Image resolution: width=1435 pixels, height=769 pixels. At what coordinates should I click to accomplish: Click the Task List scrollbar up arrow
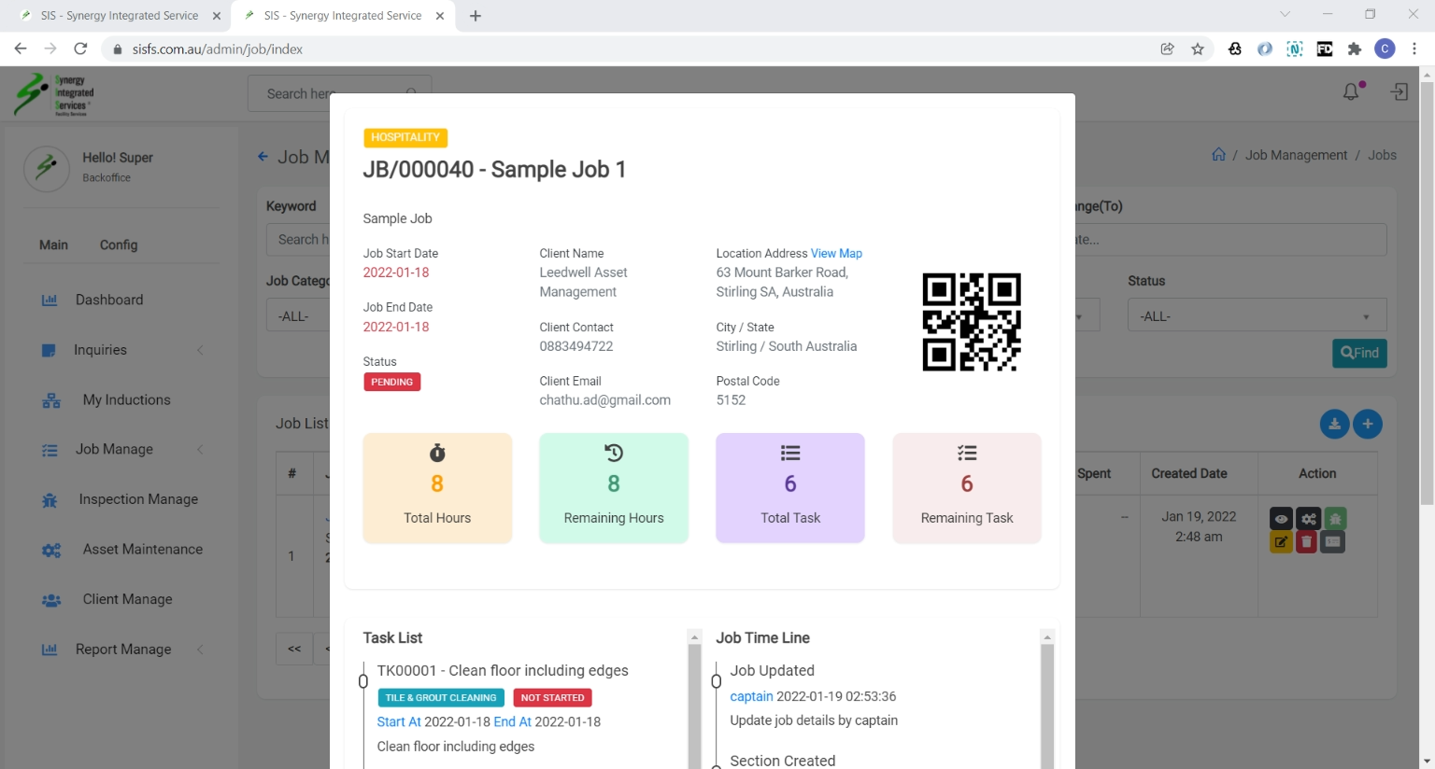click(x=694, y=636)
